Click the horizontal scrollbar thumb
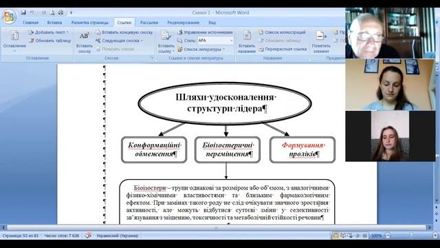This screenshot has height=248, width=440. (x=216, y=227)
